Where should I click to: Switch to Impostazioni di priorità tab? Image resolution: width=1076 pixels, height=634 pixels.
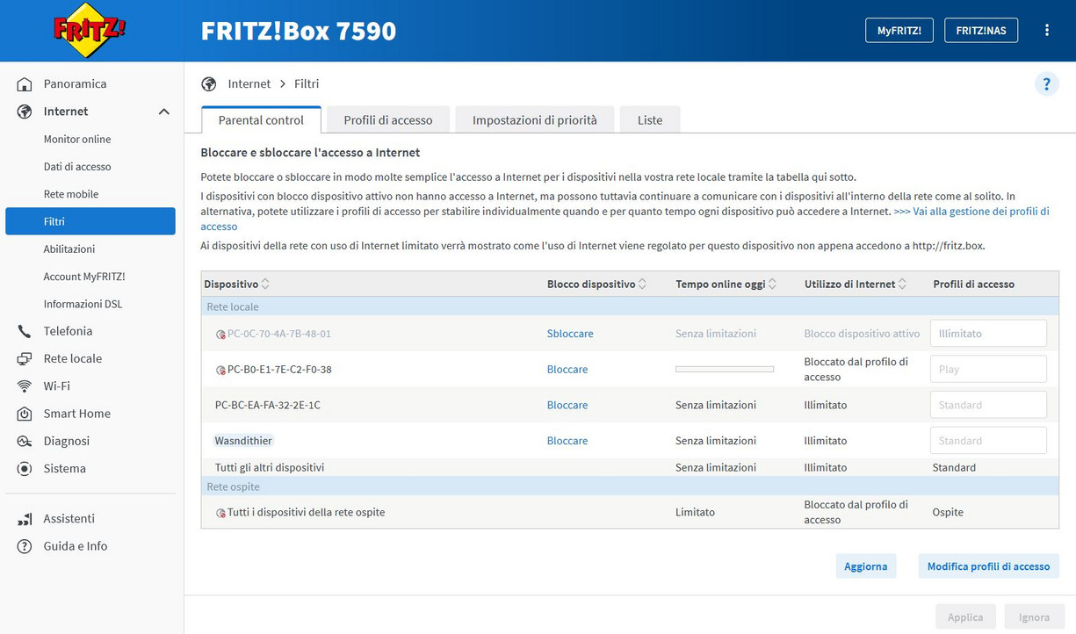pyautogui.click(x=535, y=120)
